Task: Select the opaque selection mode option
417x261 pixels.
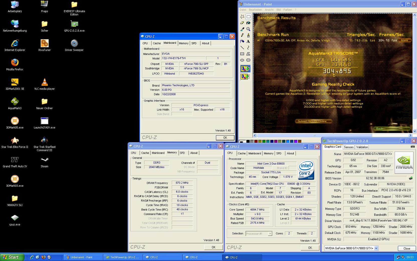Action: (x=245, y=69)
